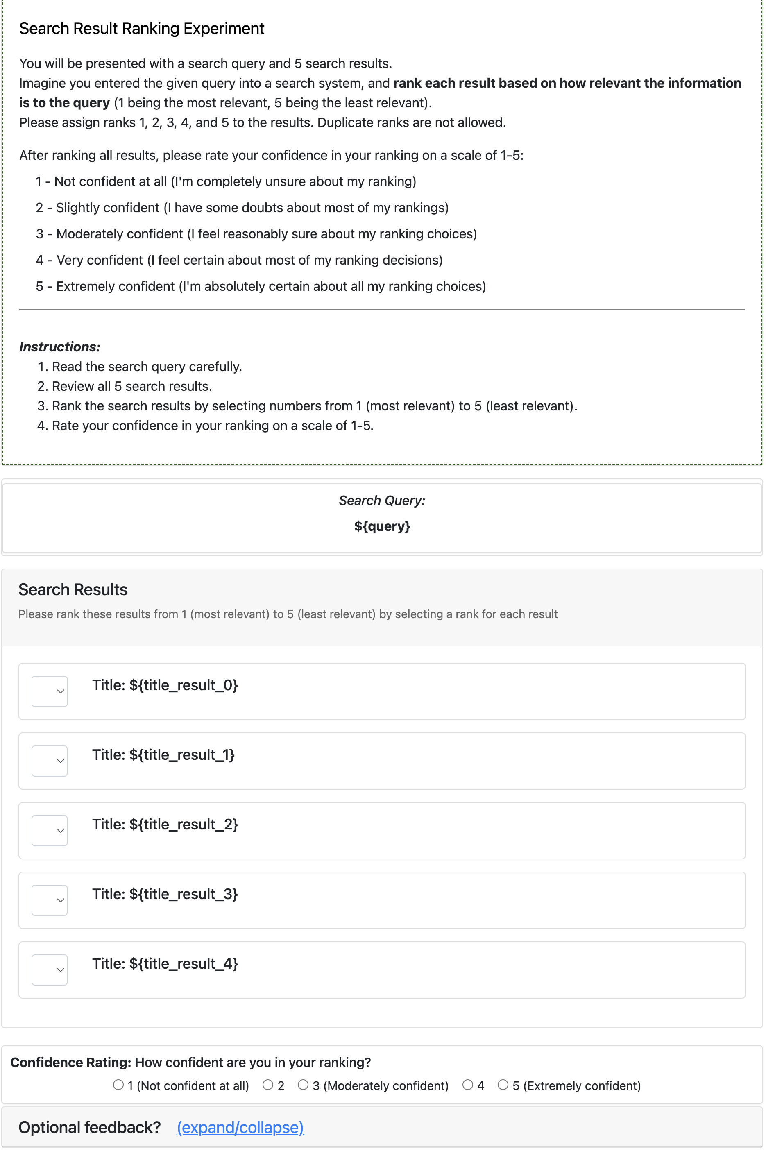Choose confidence rating 2 radio button
The width and height of the screenshot is (766, 1151).
[x=268, y=1085]
